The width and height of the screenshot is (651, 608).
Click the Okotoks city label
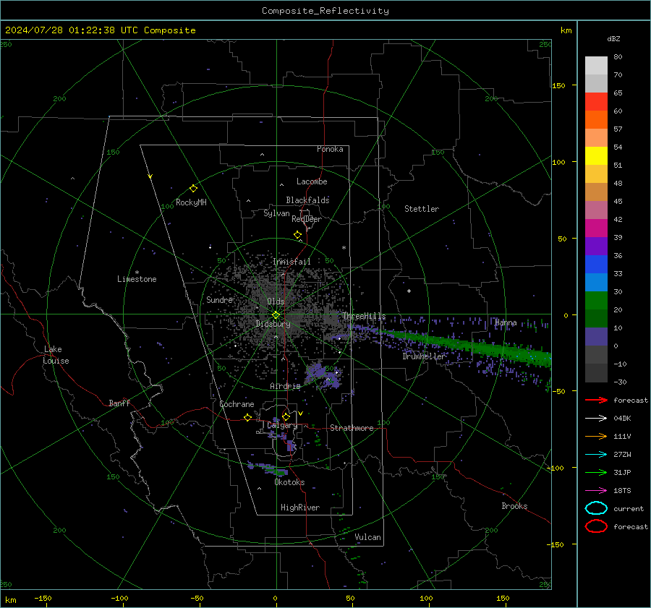[x=289, y=482]
